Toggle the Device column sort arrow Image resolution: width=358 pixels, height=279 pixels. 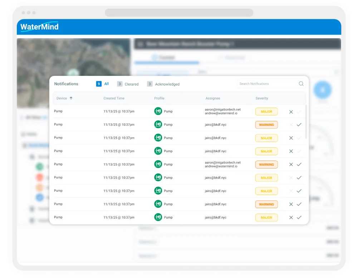tap(71, 98)
